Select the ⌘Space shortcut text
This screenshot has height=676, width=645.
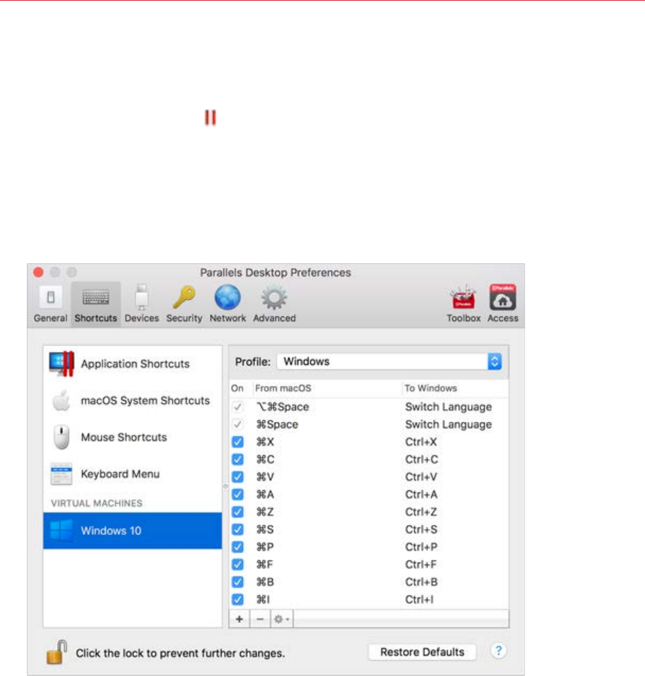pos(277,424)
